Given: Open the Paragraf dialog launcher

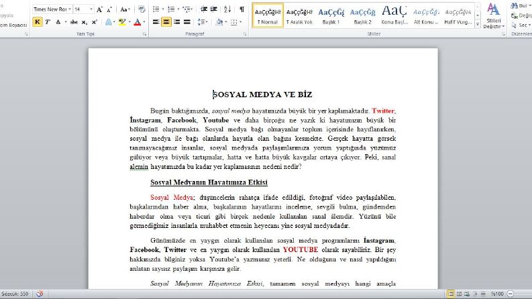Looking at the screenshot, I should coord(245,34).
